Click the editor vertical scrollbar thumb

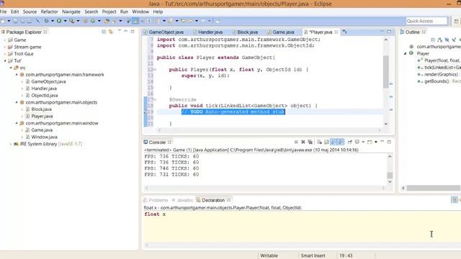[386, 72]
